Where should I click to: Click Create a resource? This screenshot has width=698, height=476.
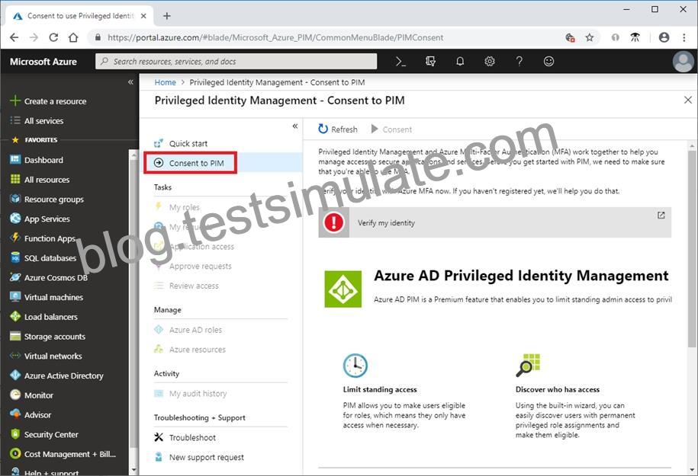pos(55,101)
